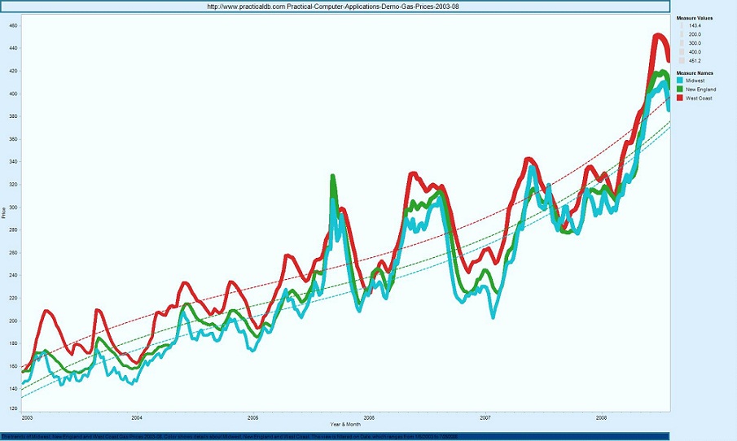Image resolution: width=737 pixels, height=441 pixels.
Task: Click the Measure Names legend title
Action: (x=694, y=72)
